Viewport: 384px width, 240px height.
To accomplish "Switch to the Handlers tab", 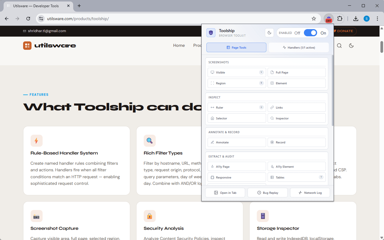I will point(298,47).
